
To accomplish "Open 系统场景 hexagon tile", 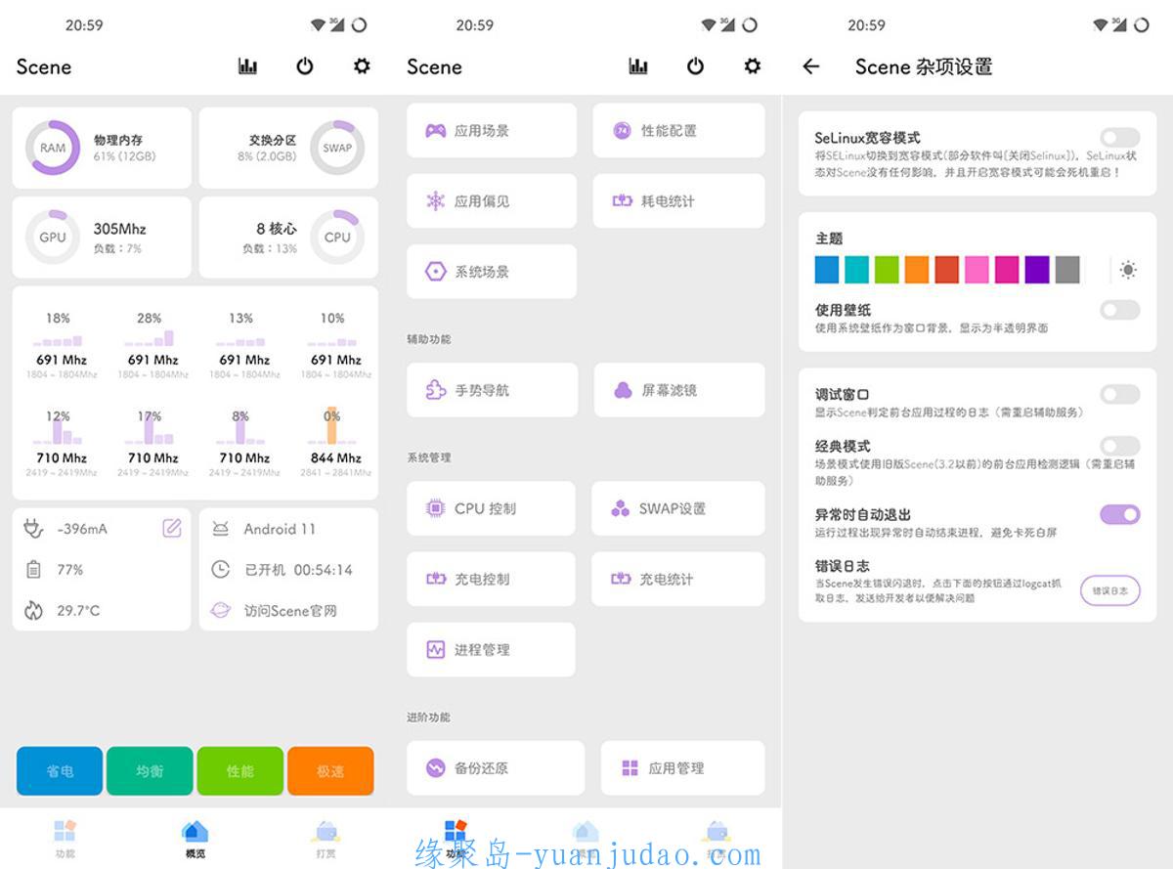I will pos(492,272).
